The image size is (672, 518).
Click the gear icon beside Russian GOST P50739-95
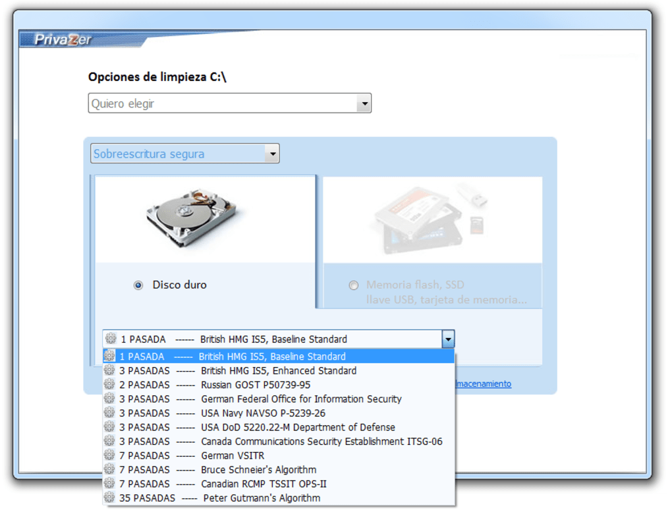pos(109,384)
